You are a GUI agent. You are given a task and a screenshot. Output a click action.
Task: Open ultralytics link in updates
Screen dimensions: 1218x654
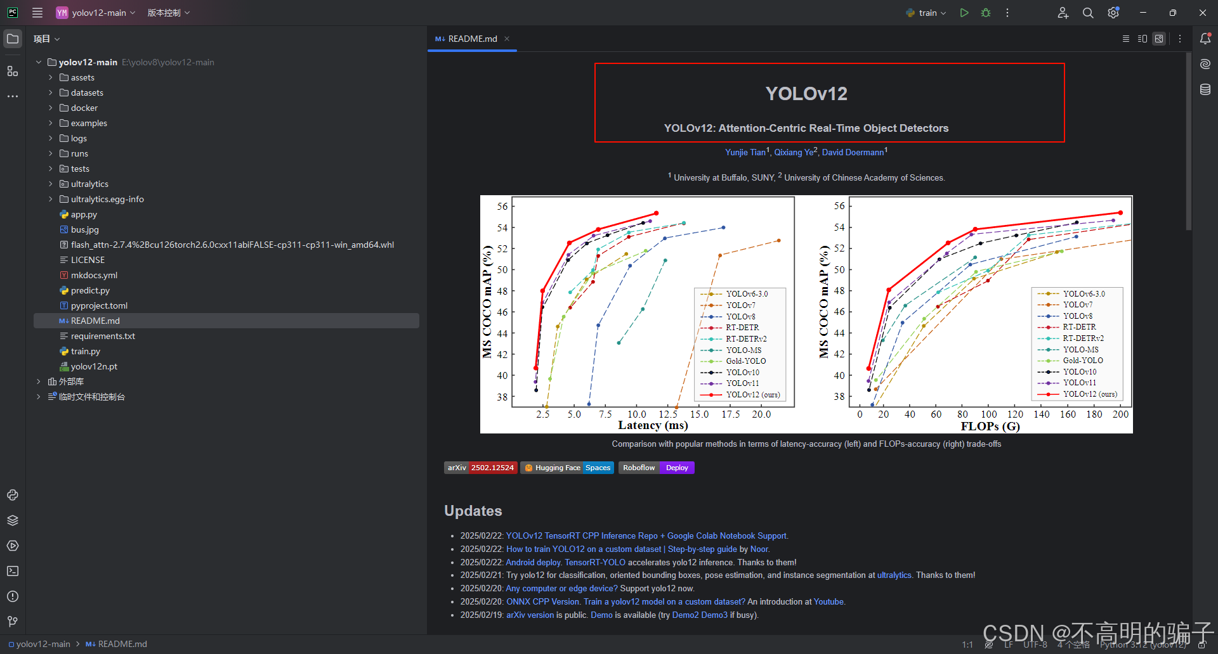[x=894, y=575]
